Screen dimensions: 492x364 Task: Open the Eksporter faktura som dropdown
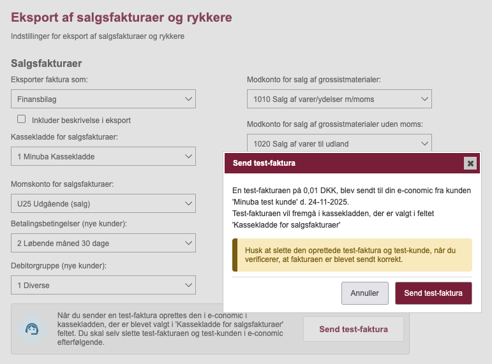(103, 99)
